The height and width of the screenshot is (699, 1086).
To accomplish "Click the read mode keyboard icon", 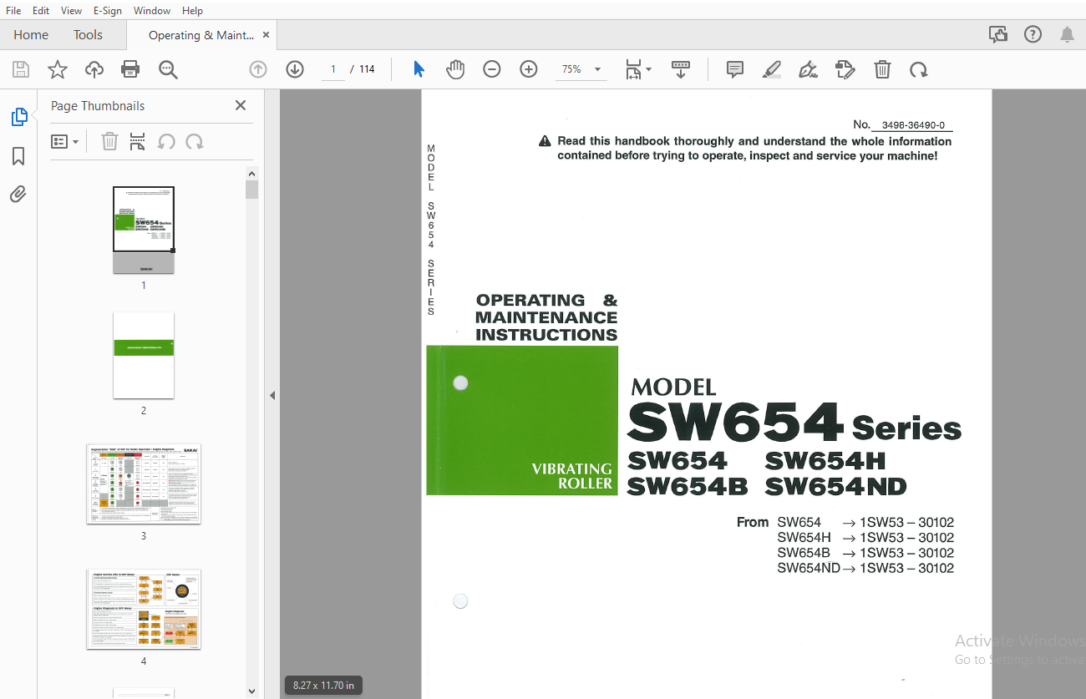I will [681, 69].
